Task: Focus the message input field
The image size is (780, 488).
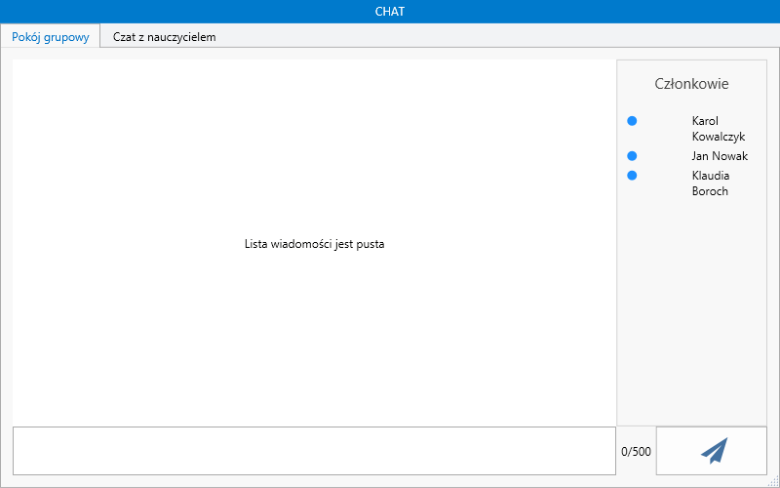Action: coord(314,451)
